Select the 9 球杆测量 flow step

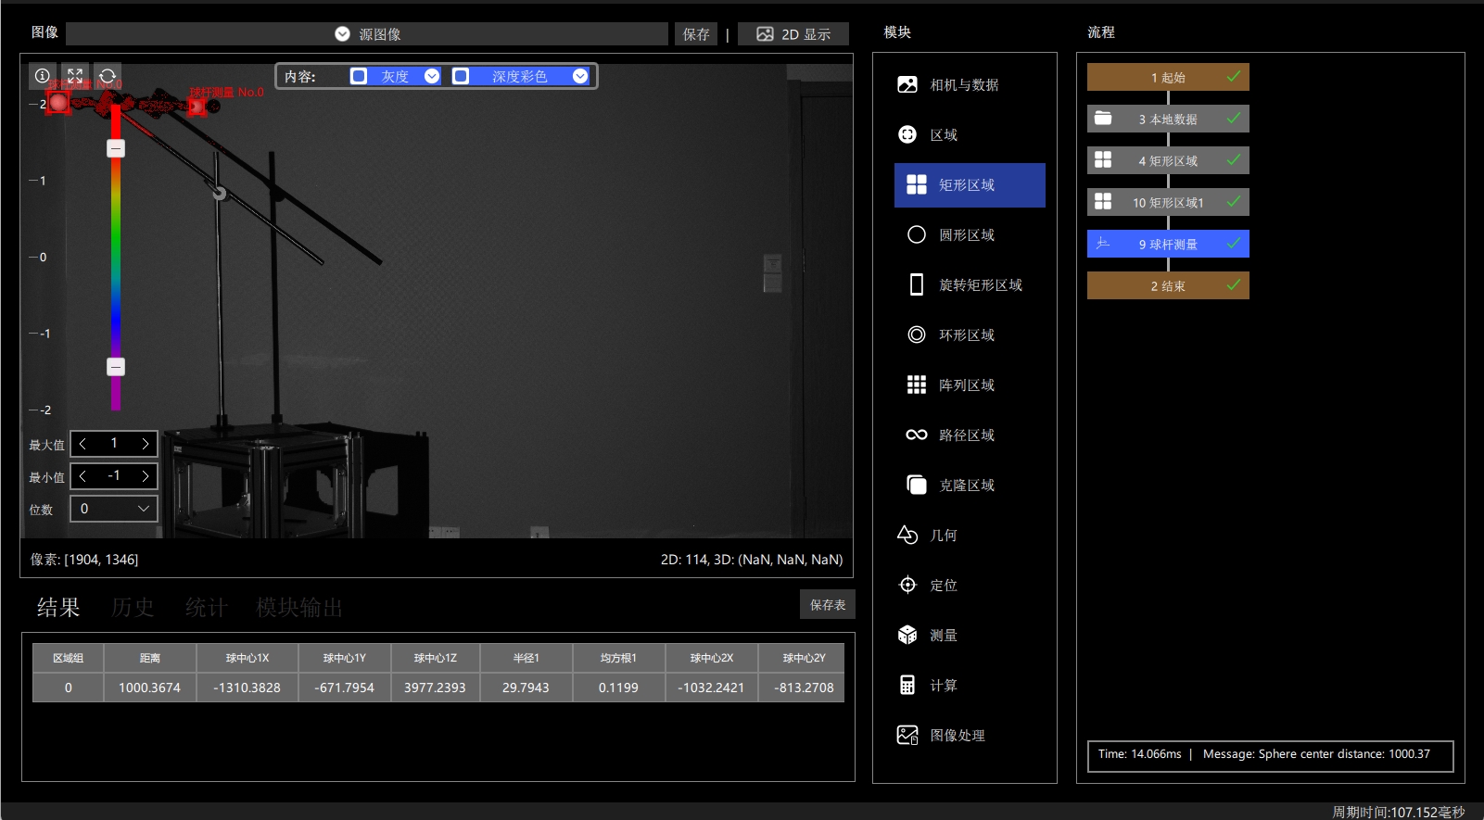pos(1168,244)
